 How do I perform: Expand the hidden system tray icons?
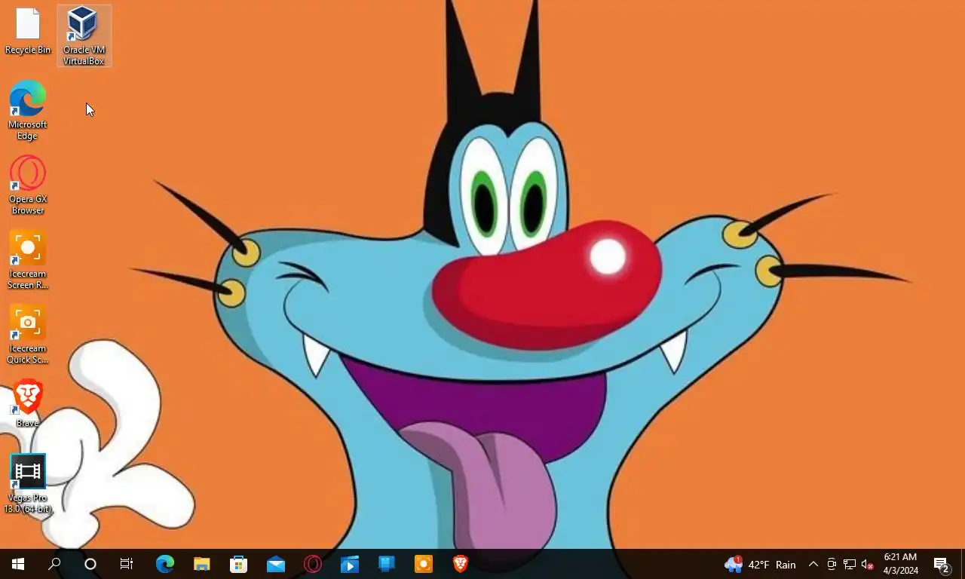click(x=813, y=564)
